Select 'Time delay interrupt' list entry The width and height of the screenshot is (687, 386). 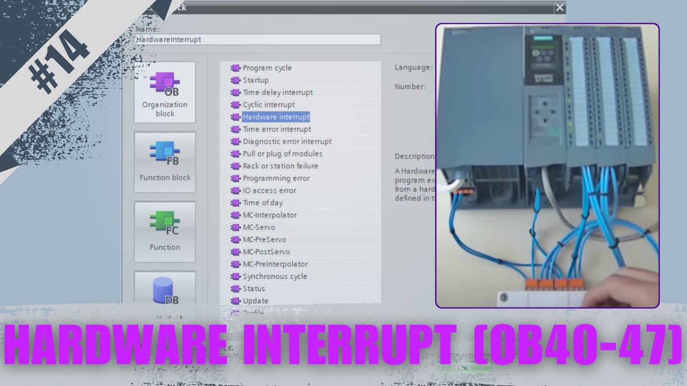(277, 93)
